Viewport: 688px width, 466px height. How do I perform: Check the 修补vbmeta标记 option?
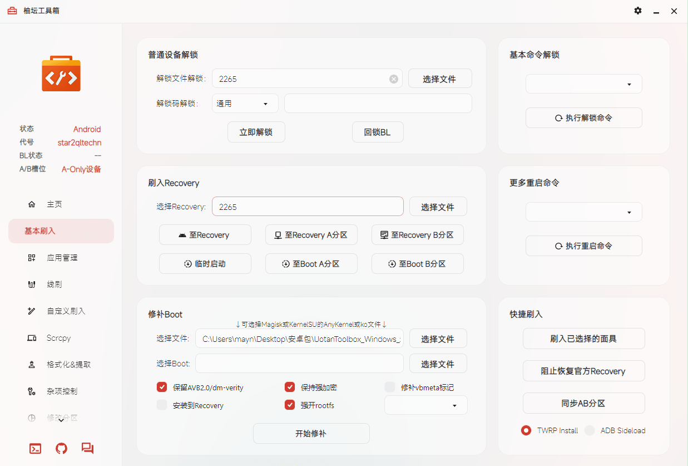pyautogui.click(x=390, y=387)
